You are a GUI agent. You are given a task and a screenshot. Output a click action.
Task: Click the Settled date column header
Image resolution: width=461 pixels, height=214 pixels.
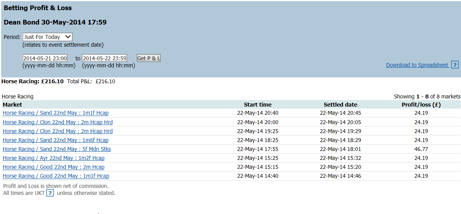341,105
